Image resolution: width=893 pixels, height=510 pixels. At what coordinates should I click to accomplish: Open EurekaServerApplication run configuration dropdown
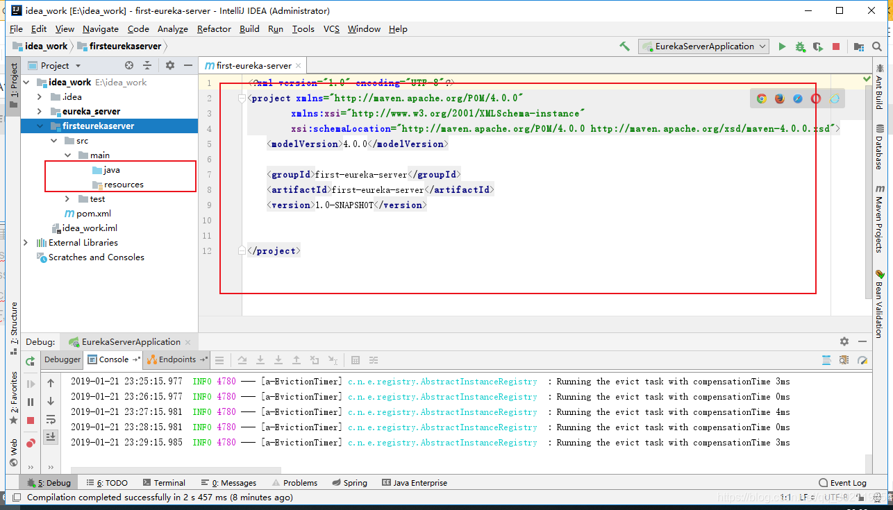click(703, 46)
